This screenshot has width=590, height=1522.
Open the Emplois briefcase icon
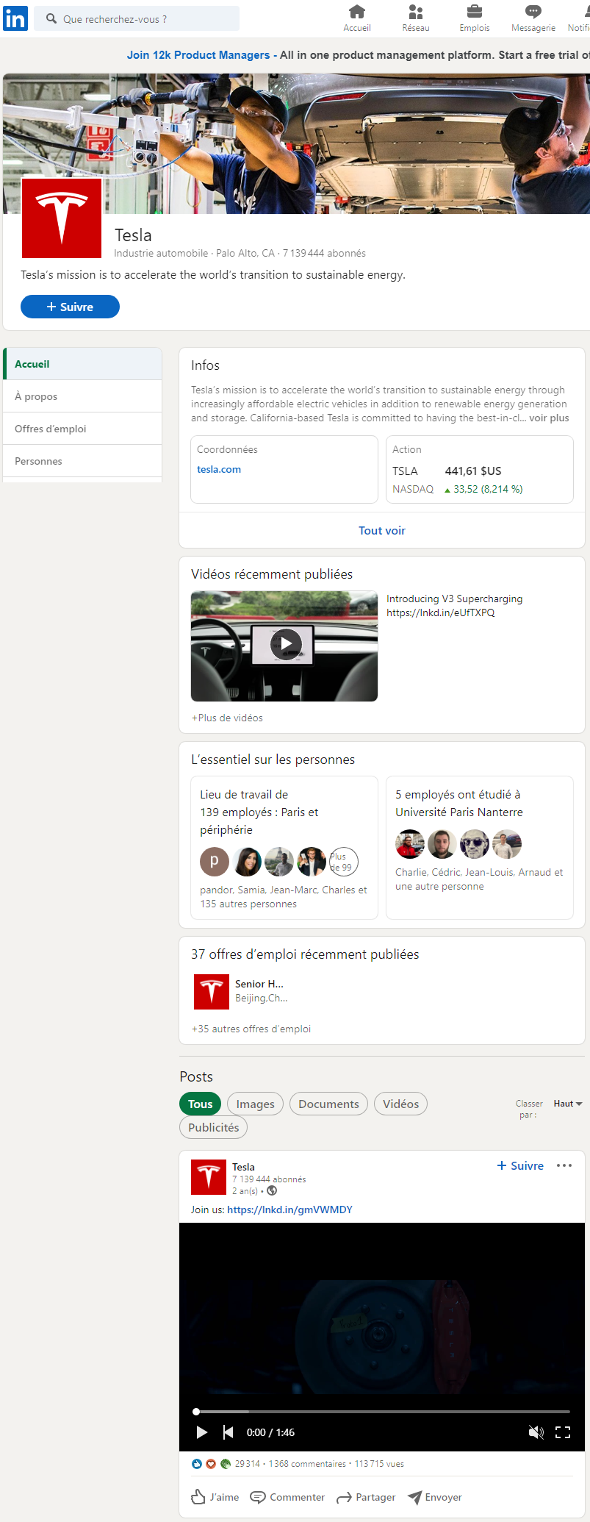coord(475,12)
